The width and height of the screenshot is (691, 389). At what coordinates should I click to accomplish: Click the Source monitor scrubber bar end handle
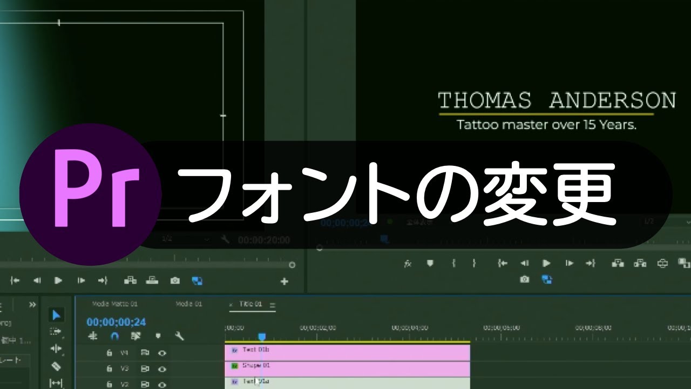coord(292,265)
